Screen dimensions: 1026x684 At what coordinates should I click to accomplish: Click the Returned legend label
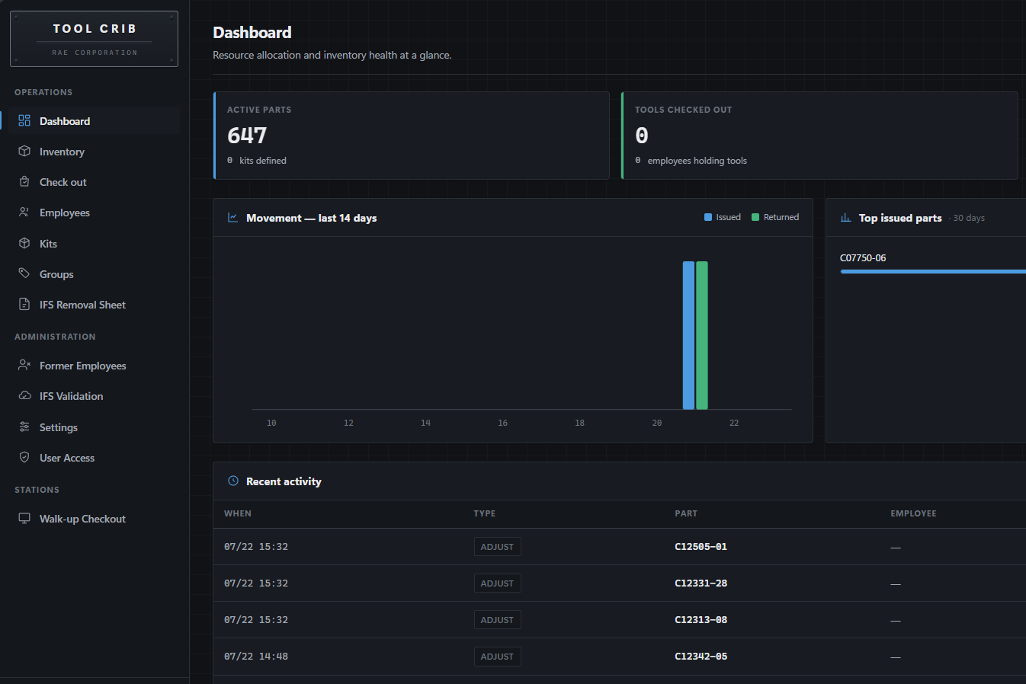[x=781, y=217]
